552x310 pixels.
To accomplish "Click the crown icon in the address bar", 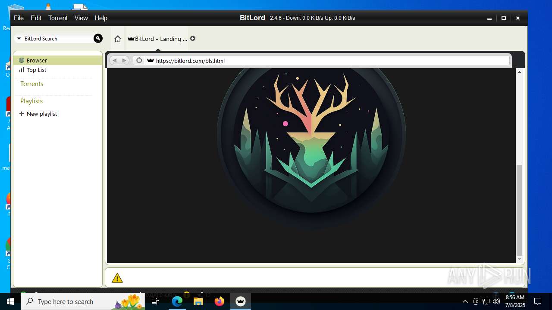I will pyautogui.click(x=150, y=61).
